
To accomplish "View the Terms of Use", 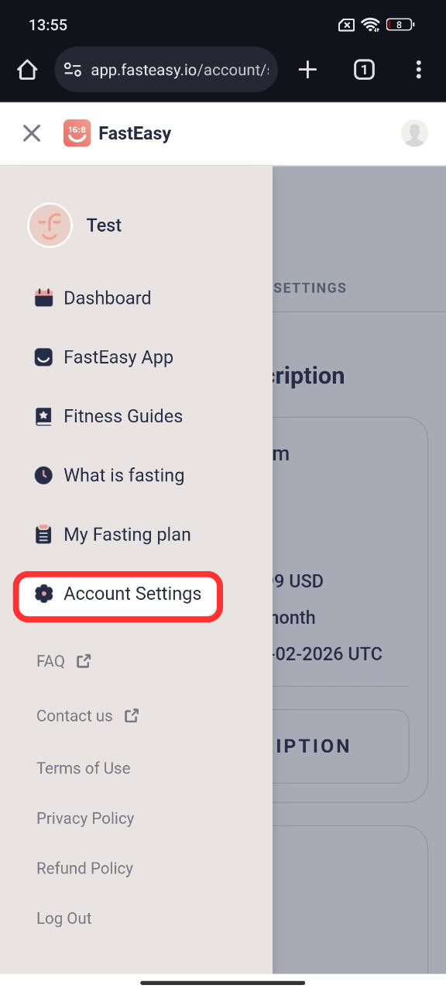I will (84, 768).
